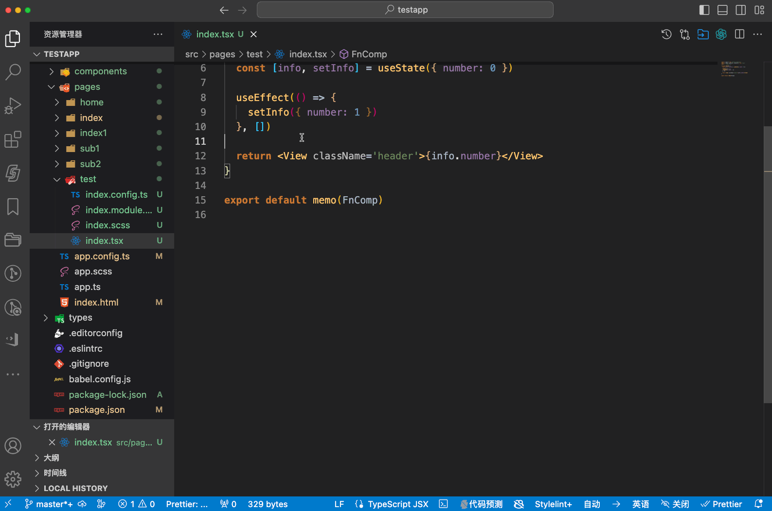Collapse the 打开的编辑器 section
Image resolution: width=772 pixels, height=511 pixels.
click(102, 427)
